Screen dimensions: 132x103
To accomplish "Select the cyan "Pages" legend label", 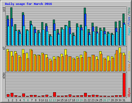I will (x=129, y=31).
